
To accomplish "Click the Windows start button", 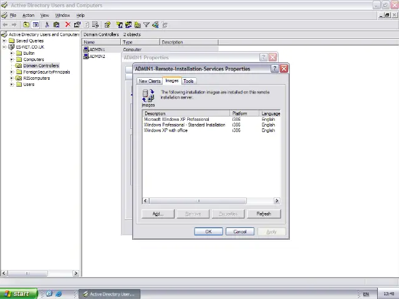I will pos(18,293).
